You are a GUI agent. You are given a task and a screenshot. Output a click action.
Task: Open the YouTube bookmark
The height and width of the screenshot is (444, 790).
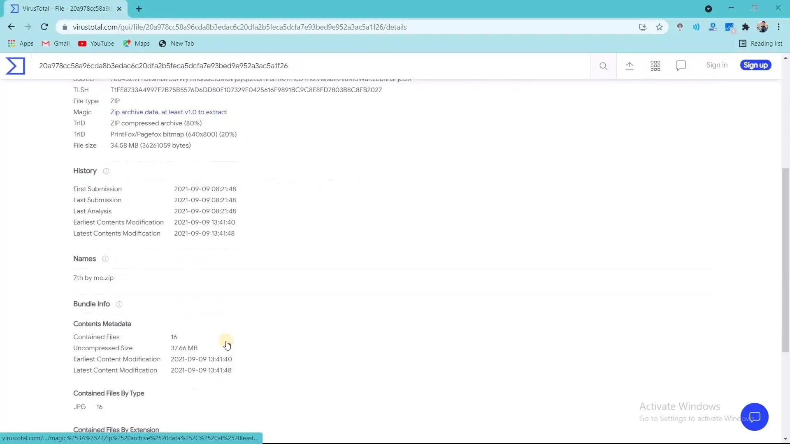pyautogui.click(x=96, y=44)
